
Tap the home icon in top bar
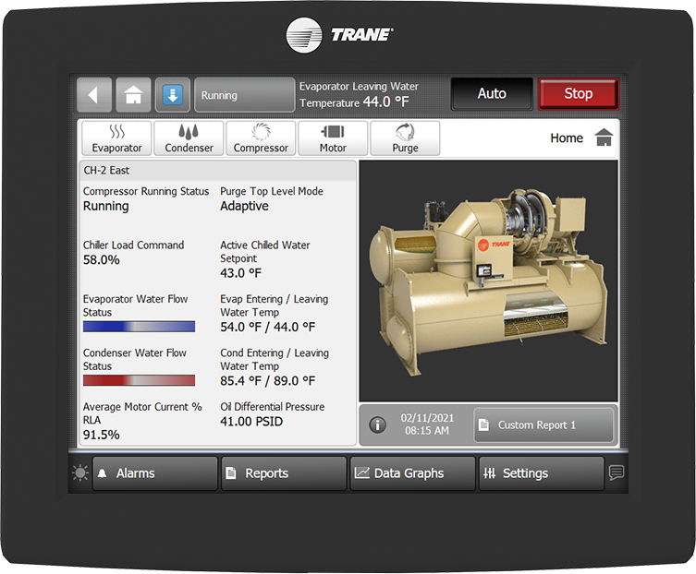[133, 95]
